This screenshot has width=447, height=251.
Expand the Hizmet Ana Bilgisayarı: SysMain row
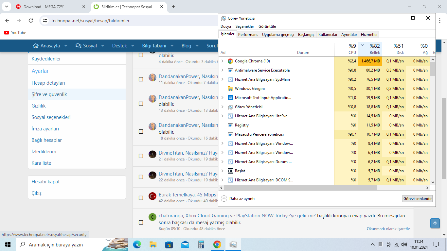(x=223, y=79)
